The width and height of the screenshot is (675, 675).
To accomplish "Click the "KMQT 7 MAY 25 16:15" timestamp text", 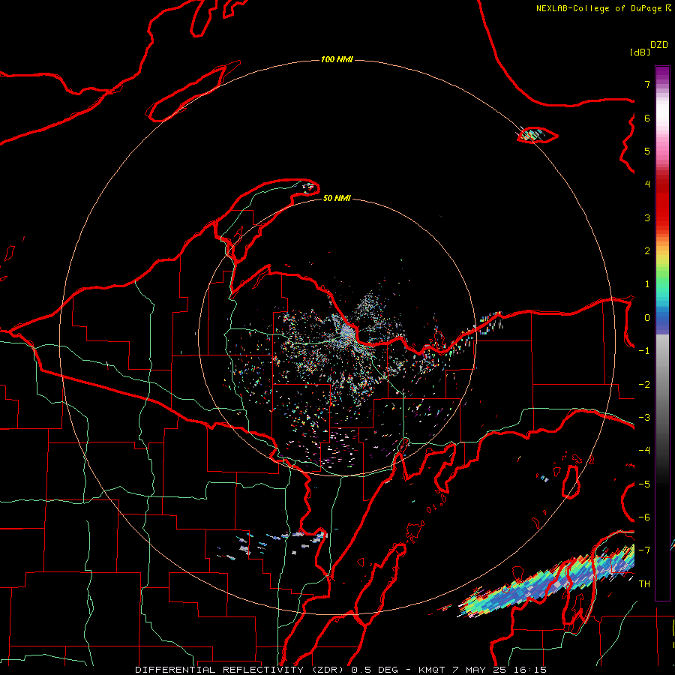I will pyautogui.click(x=482, y=670).
